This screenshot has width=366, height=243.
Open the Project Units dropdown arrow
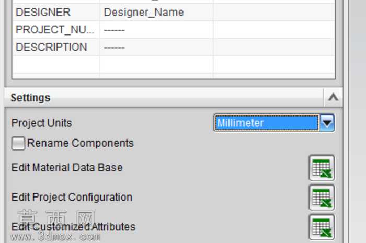click(327, 123)
